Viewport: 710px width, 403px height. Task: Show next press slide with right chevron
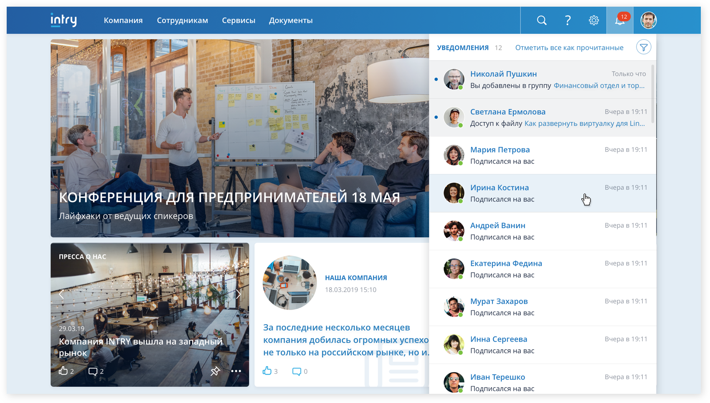pos(238,294)
